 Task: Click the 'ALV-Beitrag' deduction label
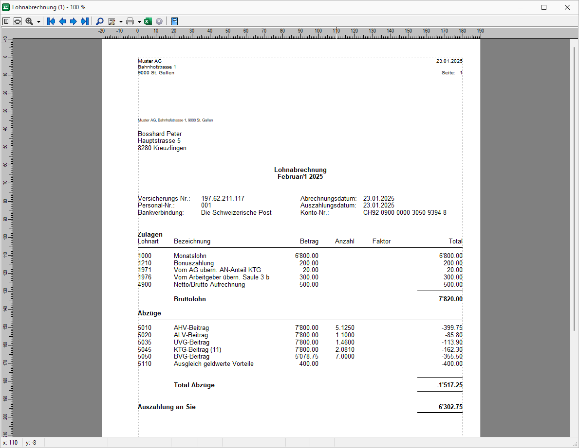click(x=191, y=335)
